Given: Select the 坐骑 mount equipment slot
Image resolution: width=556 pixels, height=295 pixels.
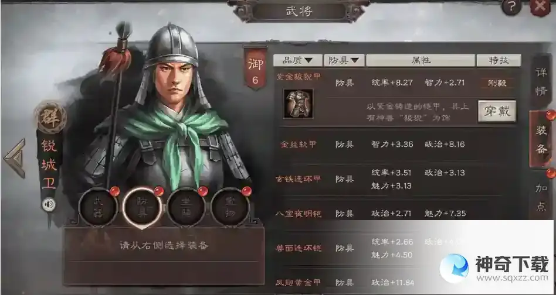Looking at the screenshot, I should click(x=186, y=207).
